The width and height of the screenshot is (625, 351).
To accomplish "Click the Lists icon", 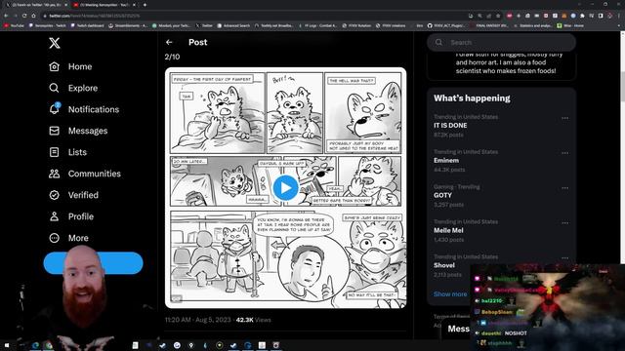I will pyautogui.click(x=55, y=152).
